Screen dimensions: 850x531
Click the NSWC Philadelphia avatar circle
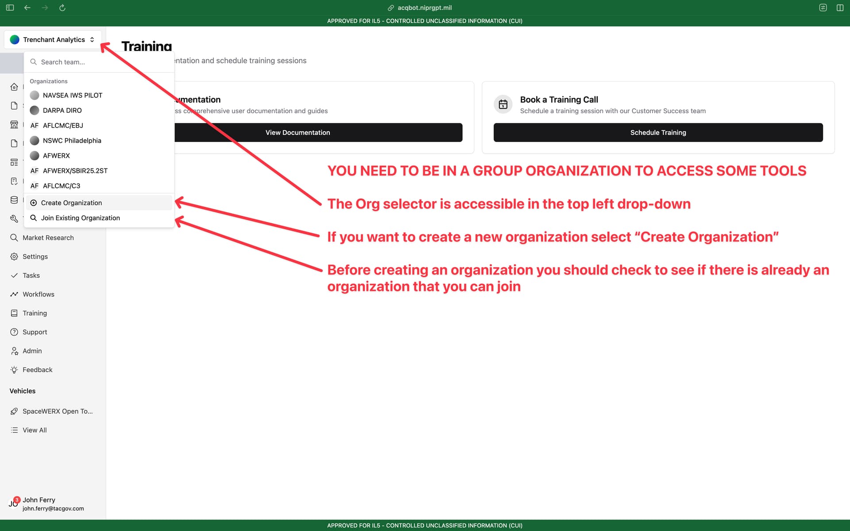tap(35, 141)
